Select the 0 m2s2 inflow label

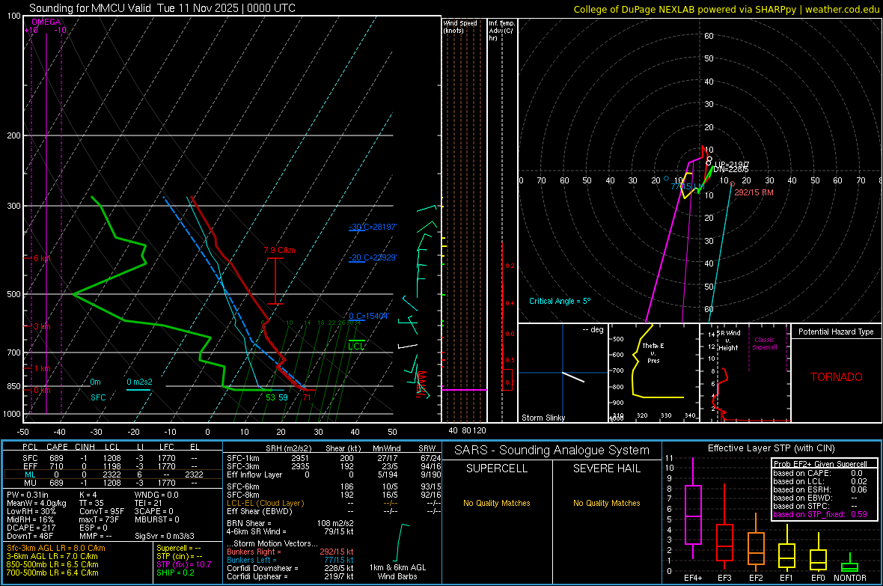(x=139, y=382)
